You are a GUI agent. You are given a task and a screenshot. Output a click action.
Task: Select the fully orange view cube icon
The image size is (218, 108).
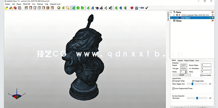pos(48,8)
